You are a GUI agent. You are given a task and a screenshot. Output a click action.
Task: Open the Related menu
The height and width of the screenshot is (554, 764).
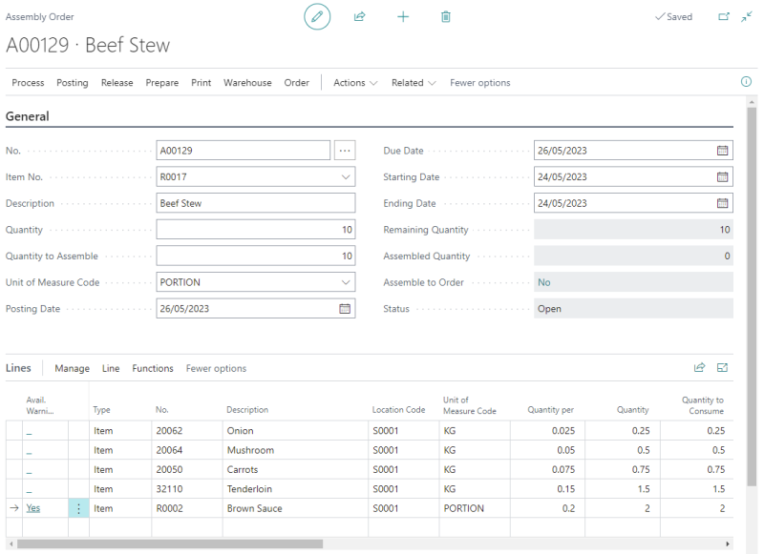point(410,83)
